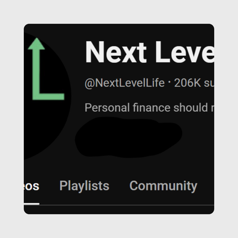Click the green arrow tip in logo

pos(36,43)
